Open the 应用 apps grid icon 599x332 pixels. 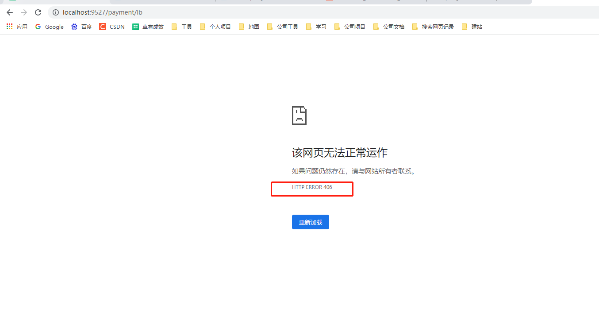(x=9, y=27)
